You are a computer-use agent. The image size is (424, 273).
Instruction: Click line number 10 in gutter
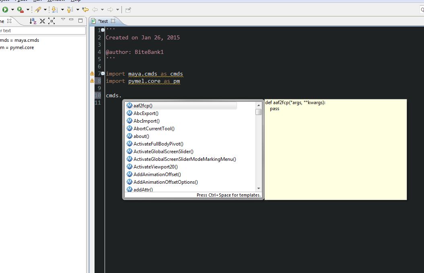98,95
